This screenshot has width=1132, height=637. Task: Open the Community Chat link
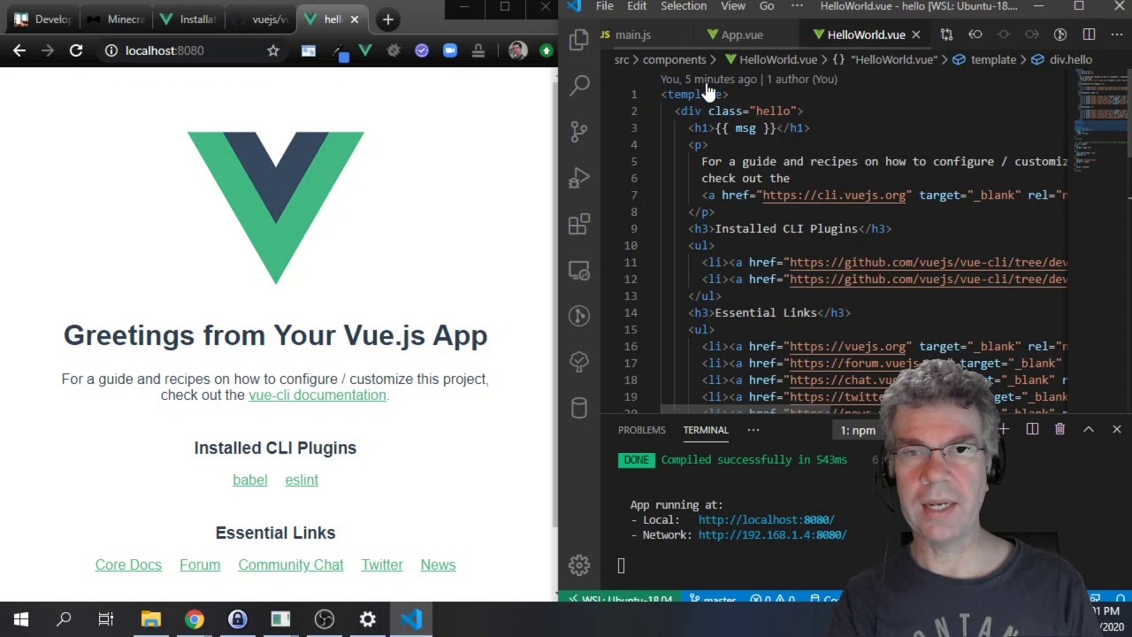click(290, 564)
